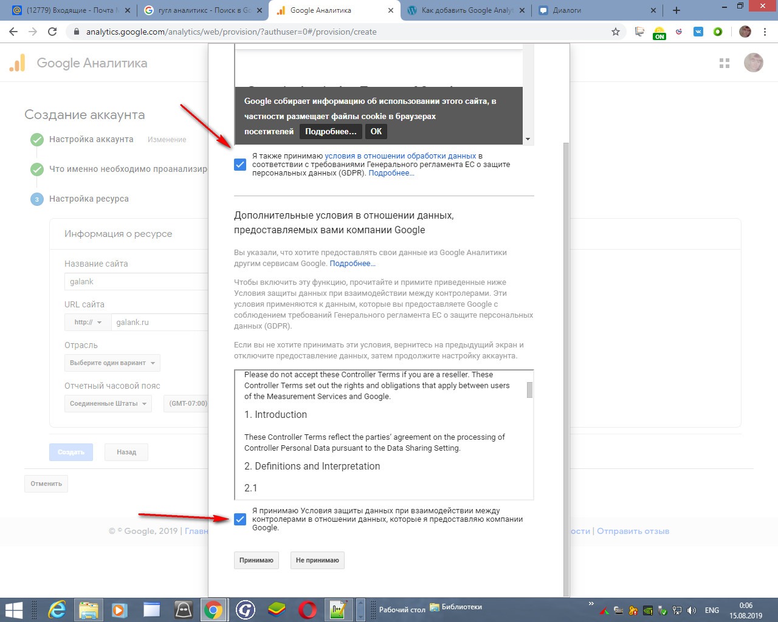This screenshot has width=778, height=622.
Task: Click the browser back arrow
Action: click(13, 32)
